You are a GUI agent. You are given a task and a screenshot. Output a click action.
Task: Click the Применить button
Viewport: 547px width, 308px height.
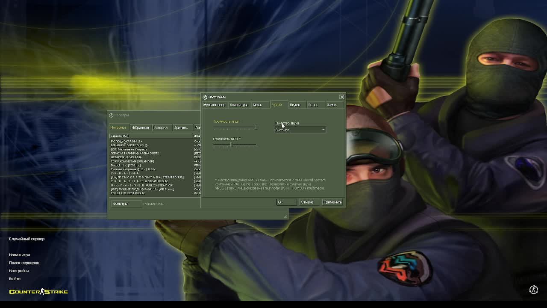(332, 202)
